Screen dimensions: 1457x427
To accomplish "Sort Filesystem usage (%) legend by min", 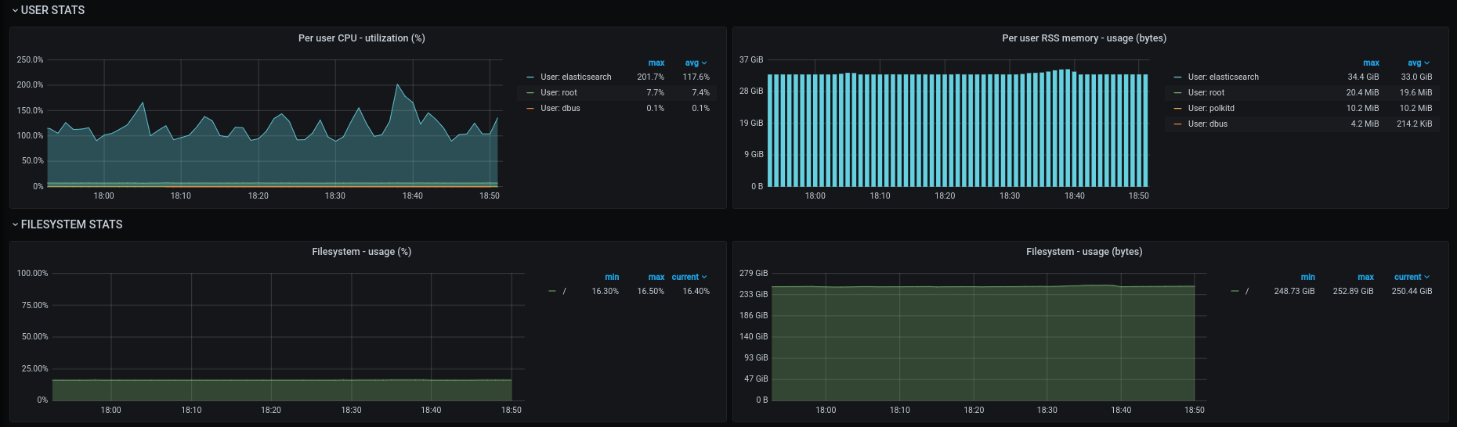I will pos(612,278).
